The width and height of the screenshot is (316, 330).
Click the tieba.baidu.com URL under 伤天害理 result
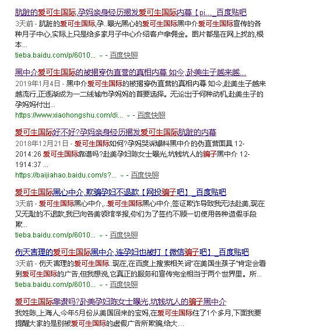(55, 285)
